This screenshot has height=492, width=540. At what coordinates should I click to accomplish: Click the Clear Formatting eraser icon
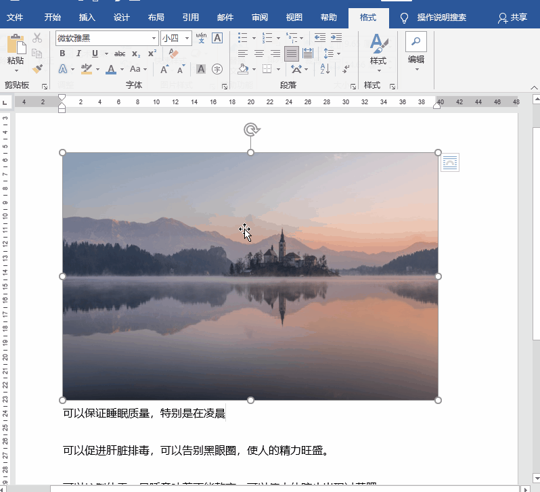tap(173, 53)
